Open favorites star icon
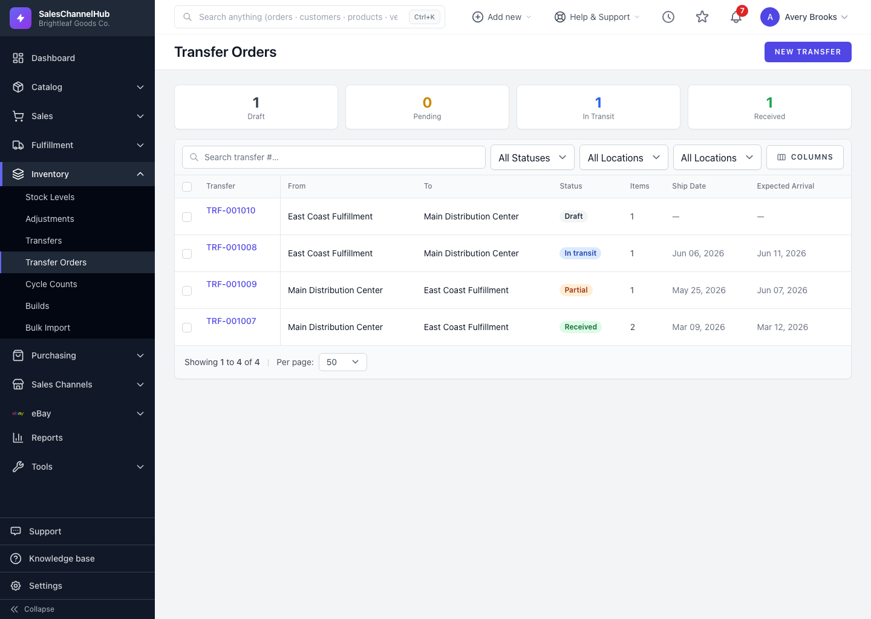 [702, 17]
